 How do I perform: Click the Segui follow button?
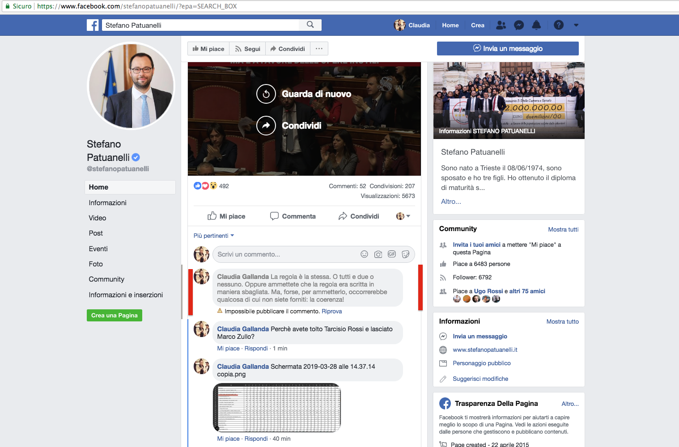pyautogui.click(x=247, y=49)
